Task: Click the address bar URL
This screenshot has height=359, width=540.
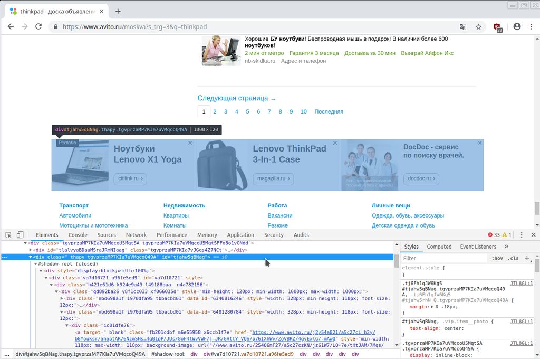Action: 134,27
